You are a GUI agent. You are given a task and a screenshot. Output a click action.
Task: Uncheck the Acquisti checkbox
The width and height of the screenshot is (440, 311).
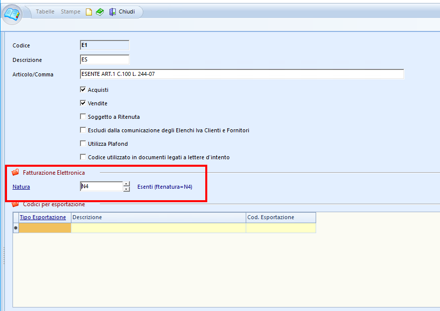click(x=83, y=90)
